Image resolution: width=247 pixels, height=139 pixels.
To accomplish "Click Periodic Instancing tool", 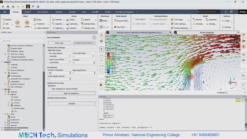I will click(x=180, y=28).
